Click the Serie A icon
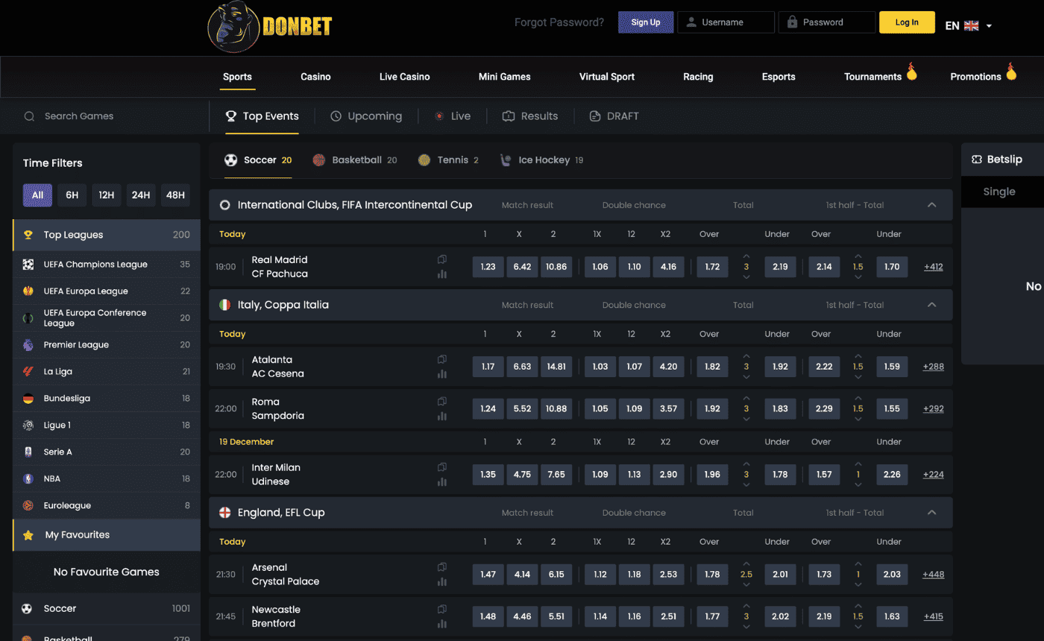Viewport: 1044px width, 641px height. pyautogui.click(x=28, y=452)
